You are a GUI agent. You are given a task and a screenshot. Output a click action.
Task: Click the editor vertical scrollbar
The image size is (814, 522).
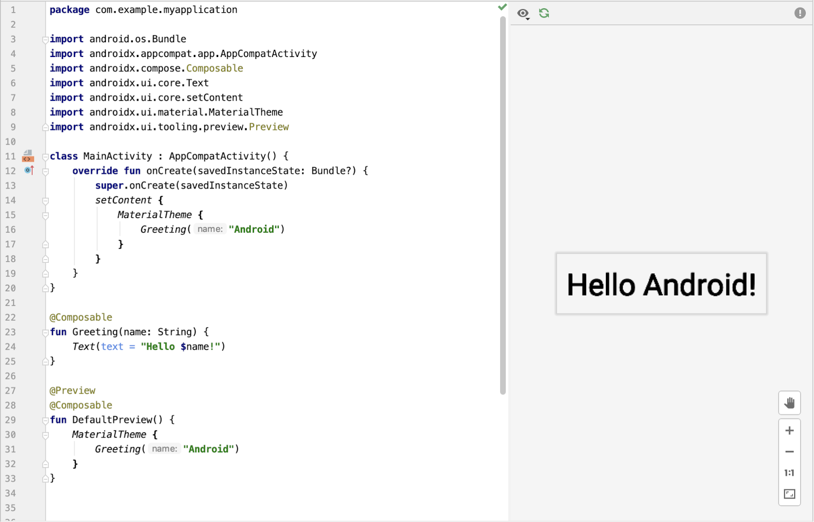(x=503, y=206)
